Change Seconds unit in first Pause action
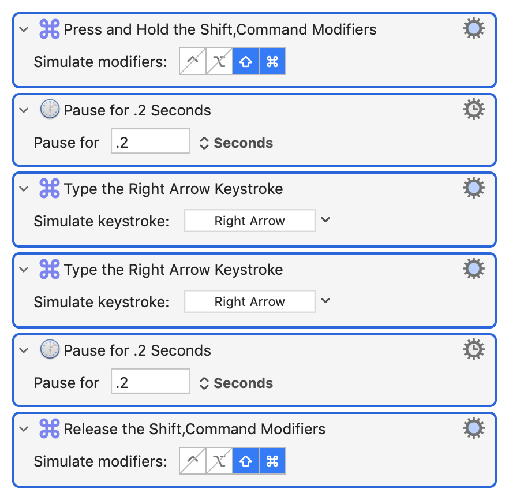The image size is (509, 500). (x=237, y=143)
